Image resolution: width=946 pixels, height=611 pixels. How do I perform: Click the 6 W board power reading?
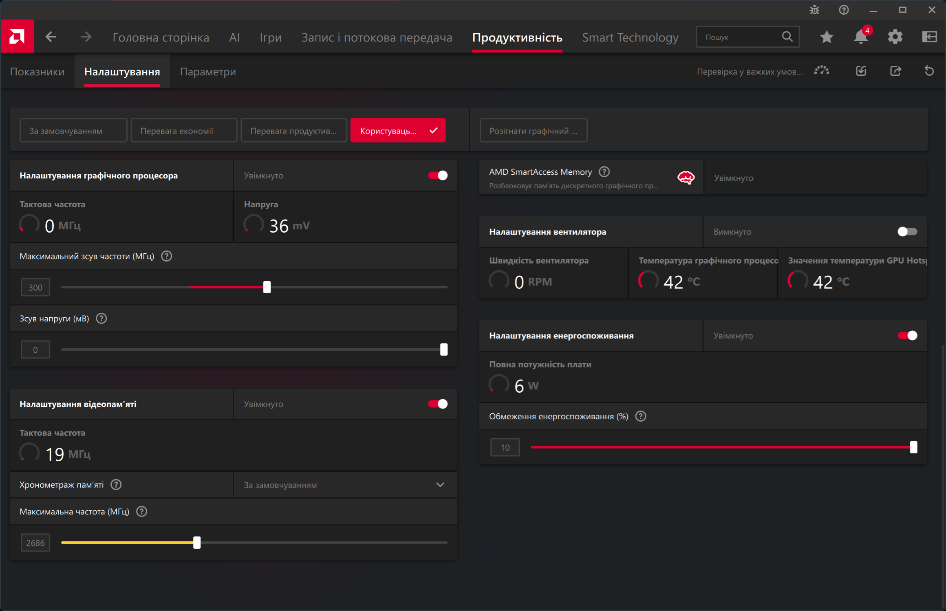[526, 386]
